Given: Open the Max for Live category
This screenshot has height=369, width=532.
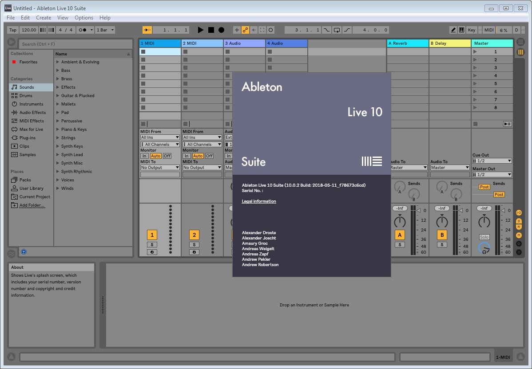Looking at the screenshot, I should click(31, 130).
